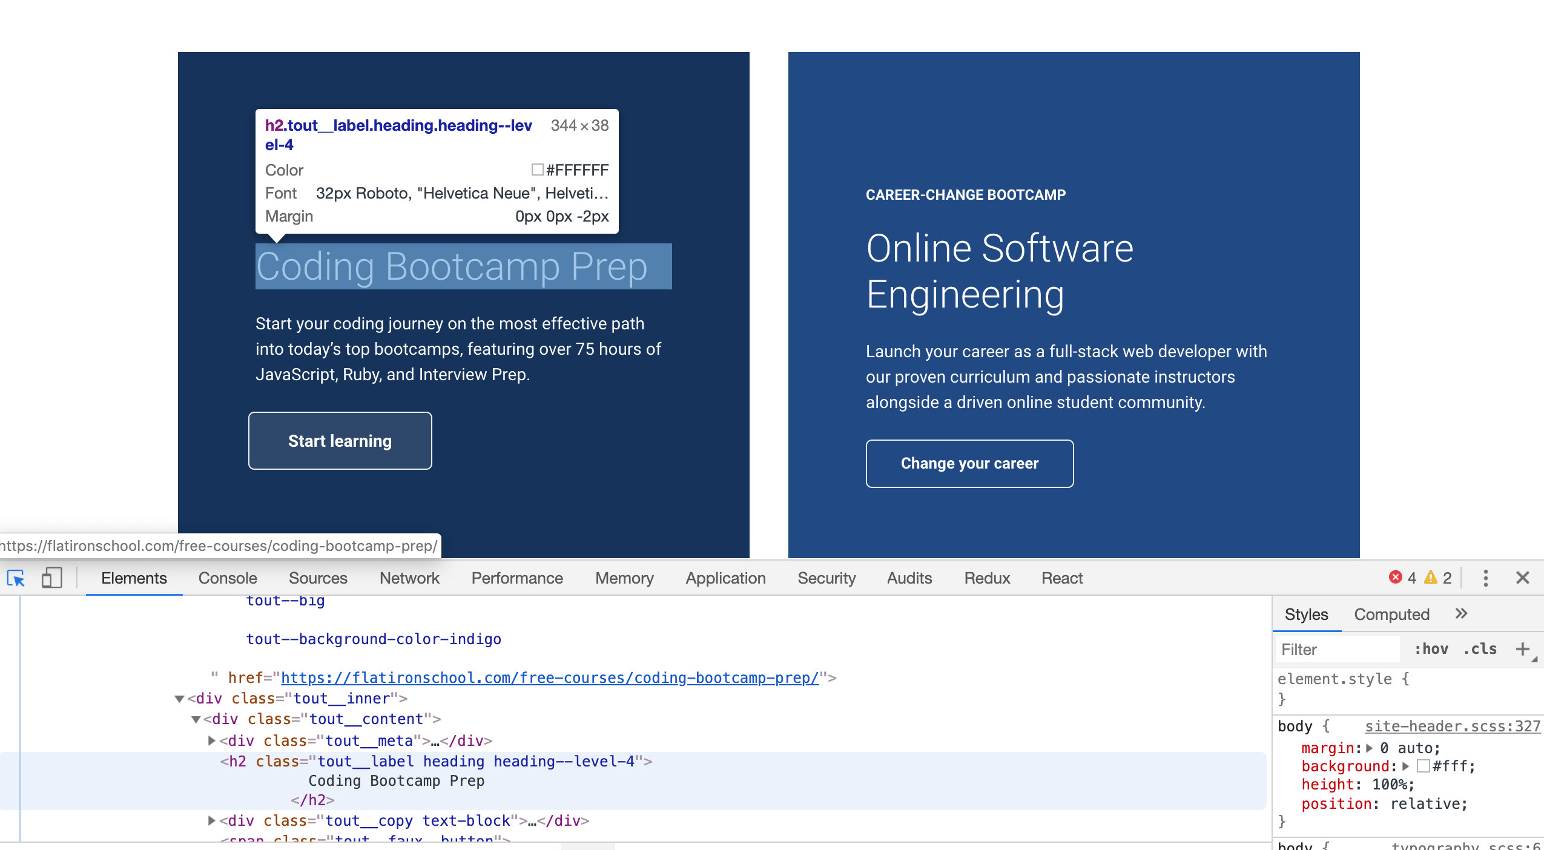
Task: Open the Sources tab
Action: click(318, 578)
